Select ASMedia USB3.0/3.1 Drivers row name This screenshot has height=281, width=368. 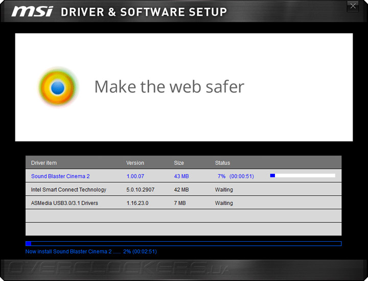64,203
